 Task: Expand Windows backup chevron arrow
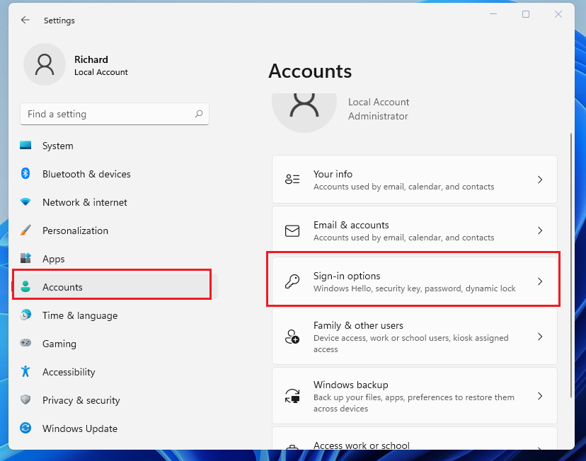[x=540, y=396]
